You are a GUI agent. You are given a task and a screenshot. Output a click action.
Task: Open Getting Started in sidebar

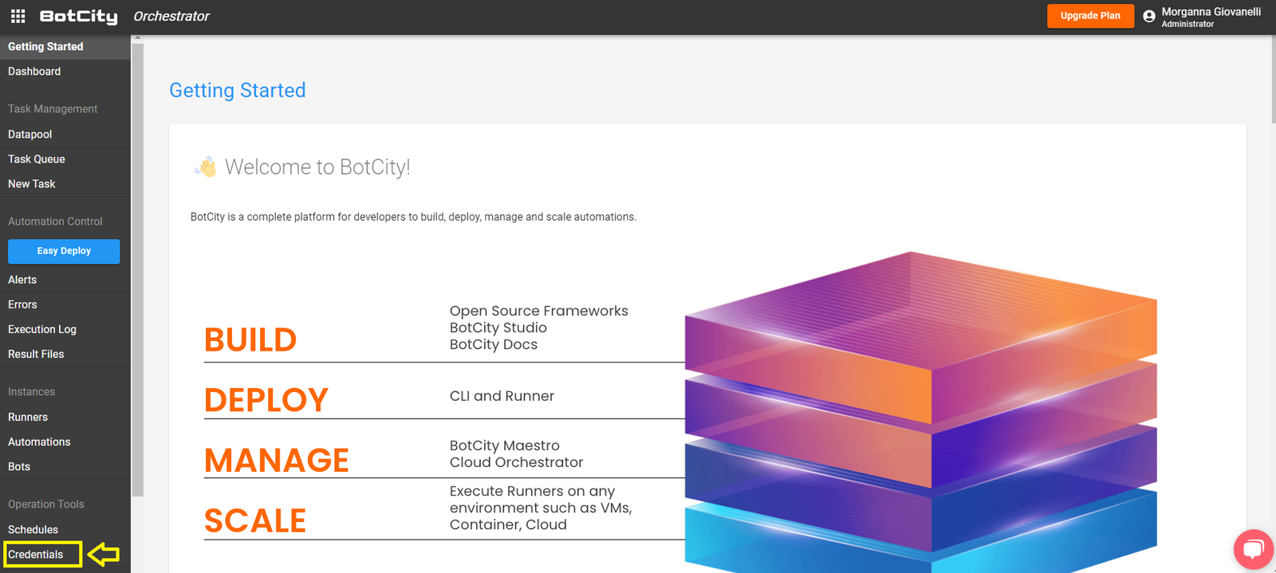point(65,47)
